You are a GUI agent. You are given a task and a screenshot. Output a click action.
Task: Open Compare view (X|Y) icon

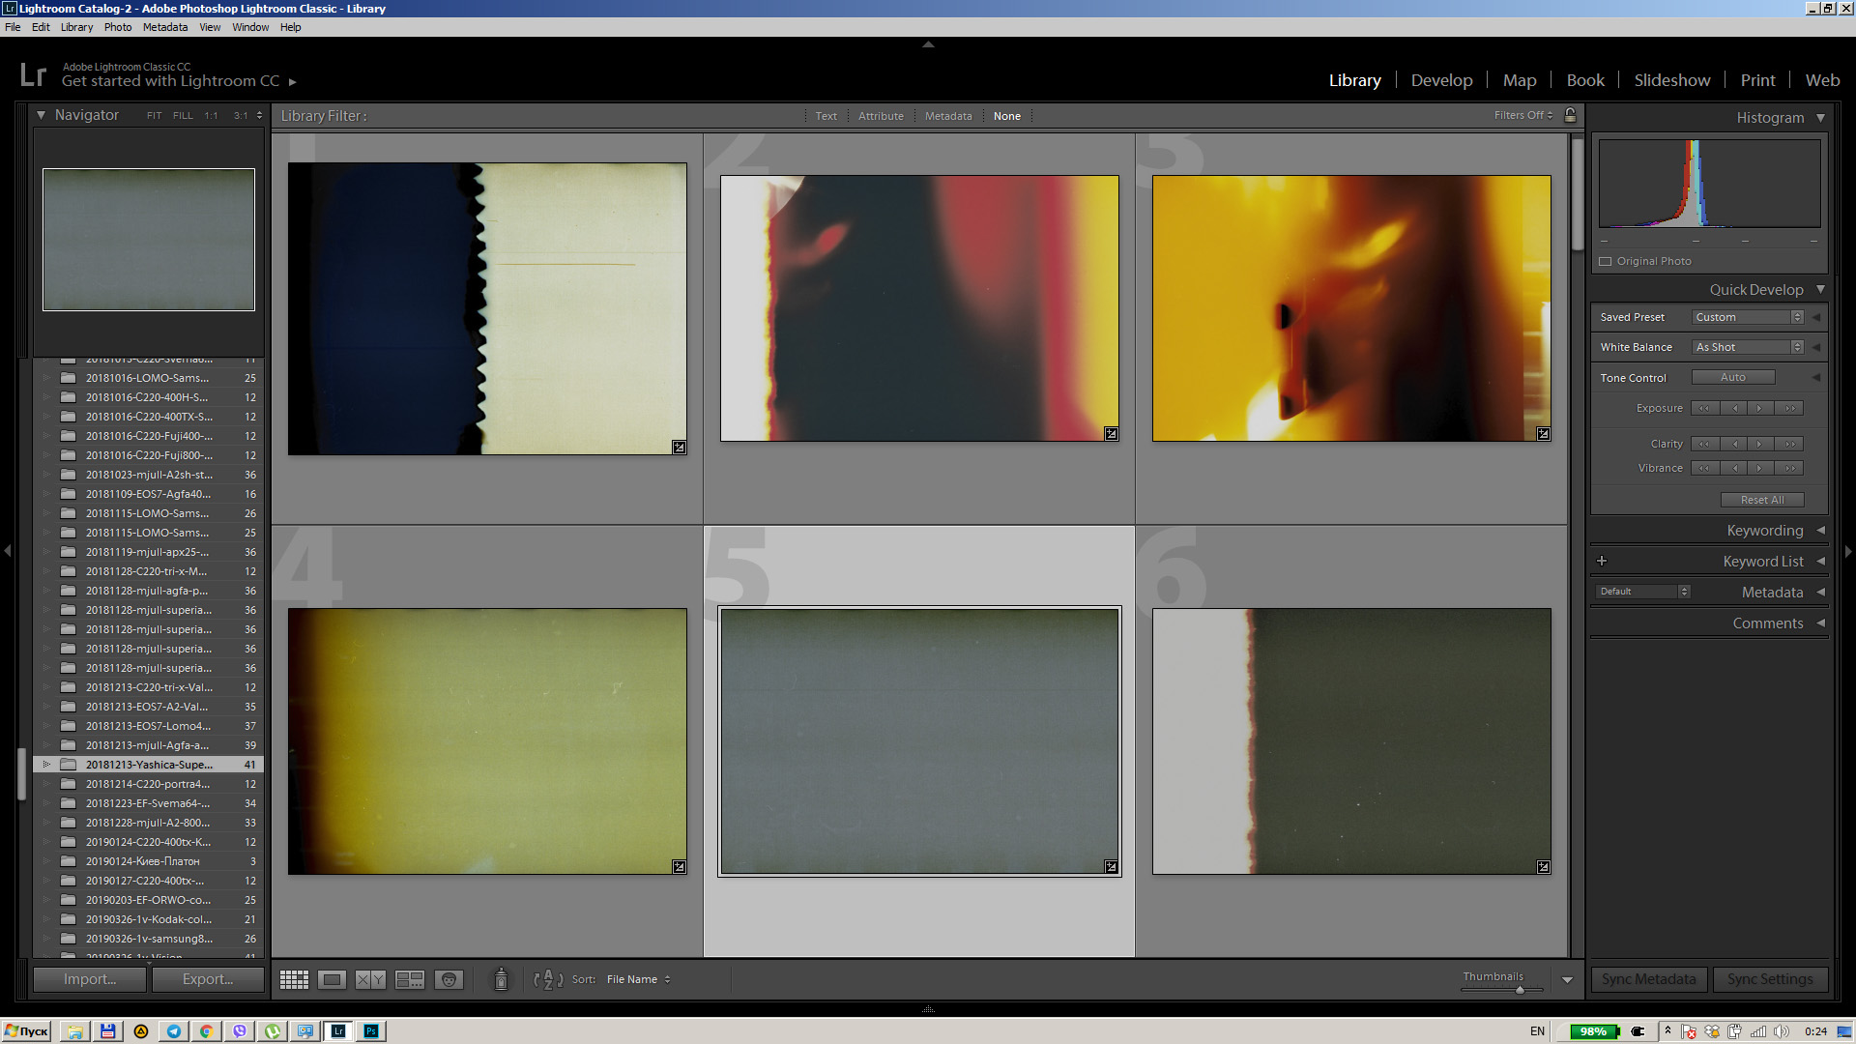(x=370, y=979)
